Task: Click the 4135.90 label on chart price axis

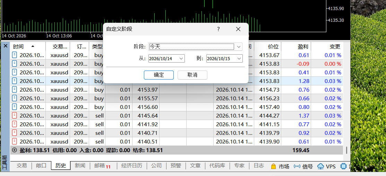Action: coord(336,9)
